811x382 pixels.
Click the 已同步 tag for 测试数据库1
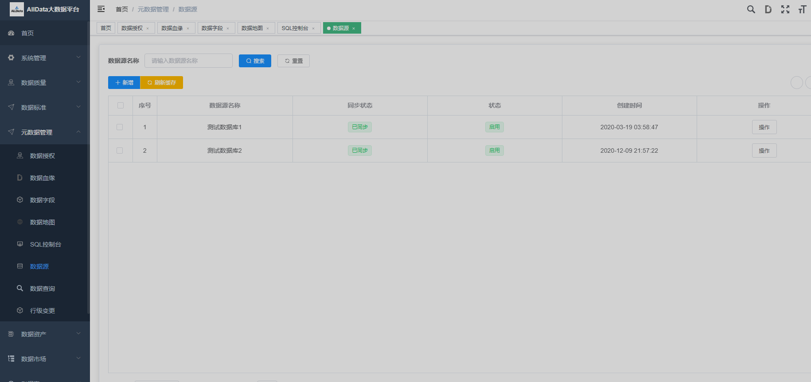click(360, 127)
